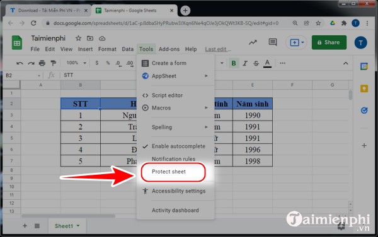Click Get add-ons plus in side panel
The image size is (378, 237).
(364, 146)
